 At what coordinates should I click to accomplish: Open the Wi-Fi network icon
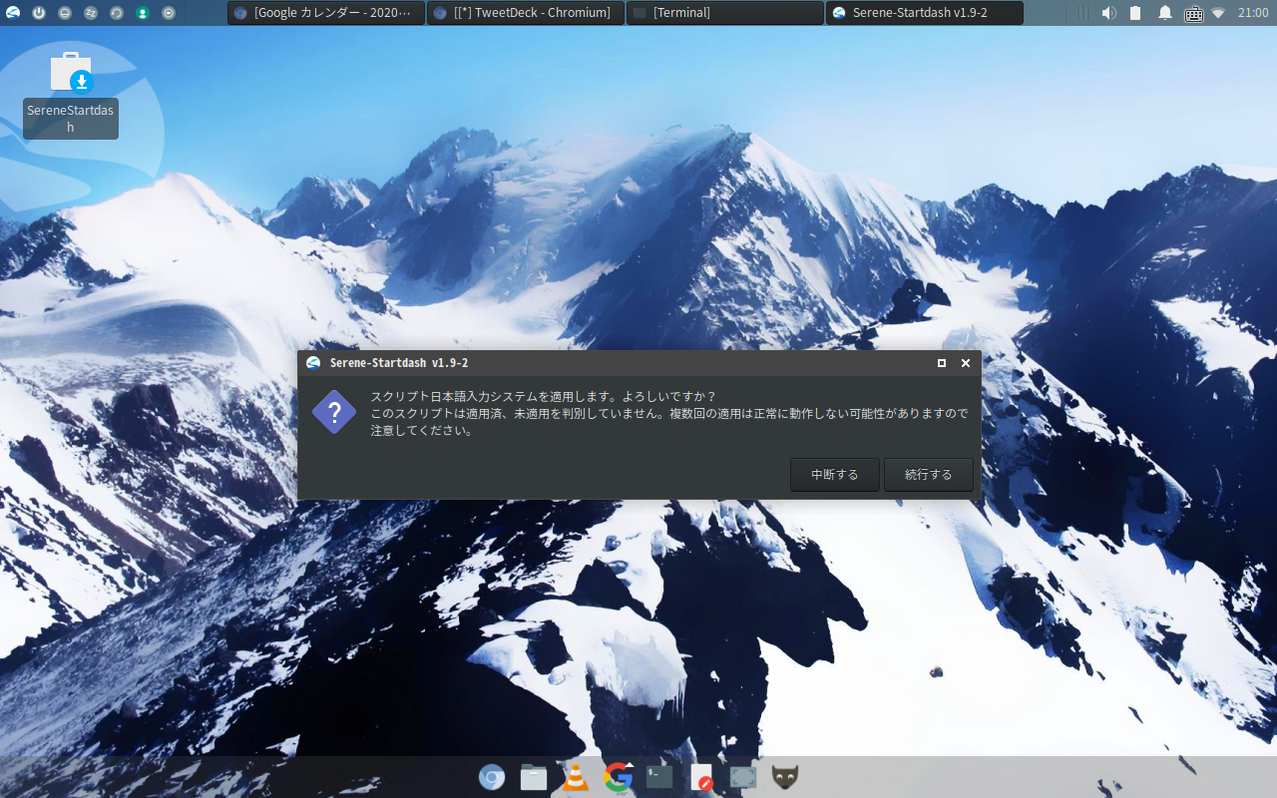coord(1218,13)
